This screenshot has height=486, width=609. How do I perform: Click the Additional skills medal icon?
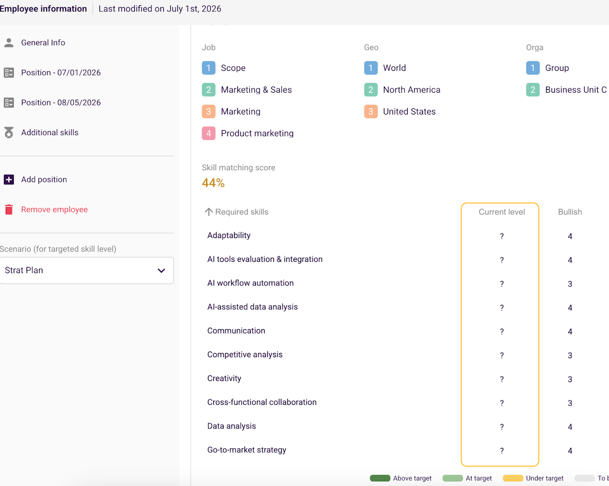point(9,133)
